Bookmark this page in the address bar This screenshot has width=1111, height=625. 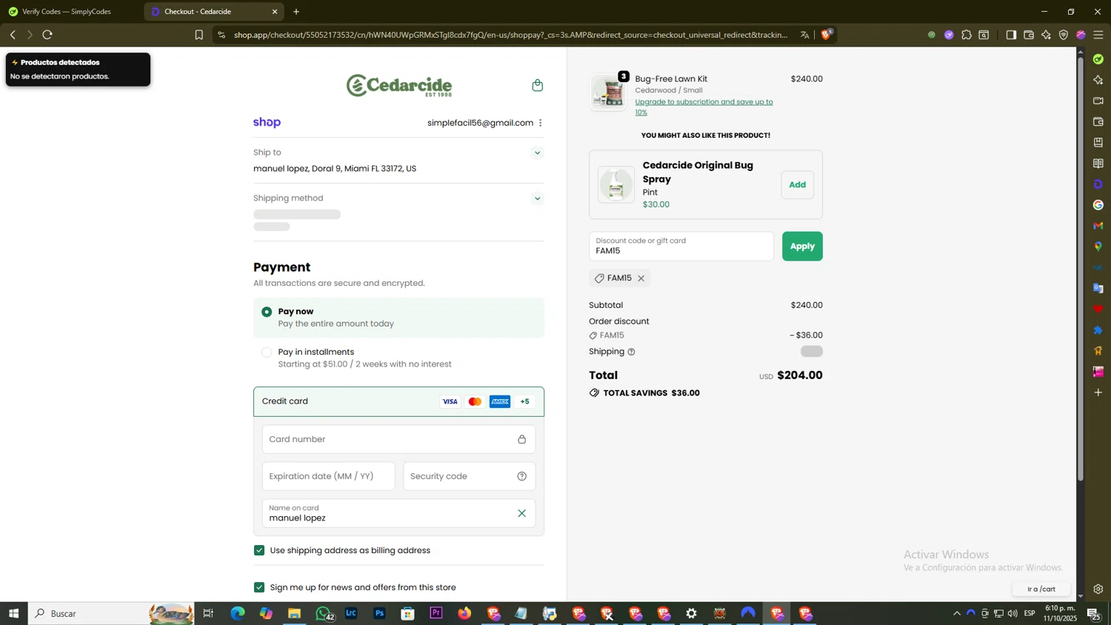(198, 35)
